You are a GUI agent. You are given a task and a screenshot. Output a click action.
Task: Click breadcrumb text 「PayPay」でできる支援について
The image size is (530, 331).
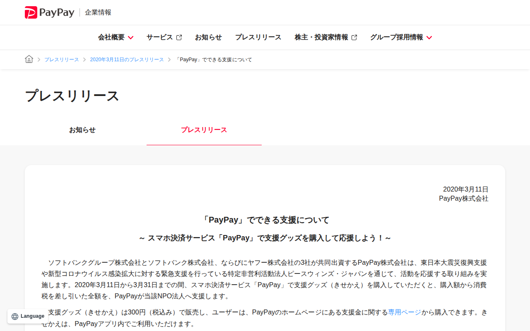214,60
